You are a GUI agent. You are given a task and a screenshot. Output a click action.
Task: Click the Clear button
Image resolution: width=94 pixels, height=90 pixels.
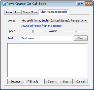pos(51,81)
